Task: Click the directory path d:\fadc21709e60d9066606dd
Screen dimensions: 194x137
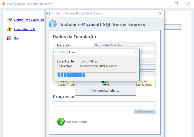Action: tap(99, 66)
